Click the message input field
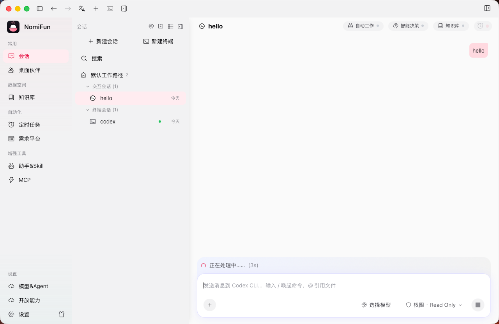 tap(343, 285)
